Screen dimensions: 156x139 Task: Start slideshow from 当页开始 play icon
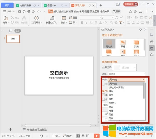(x=36, y=18)
